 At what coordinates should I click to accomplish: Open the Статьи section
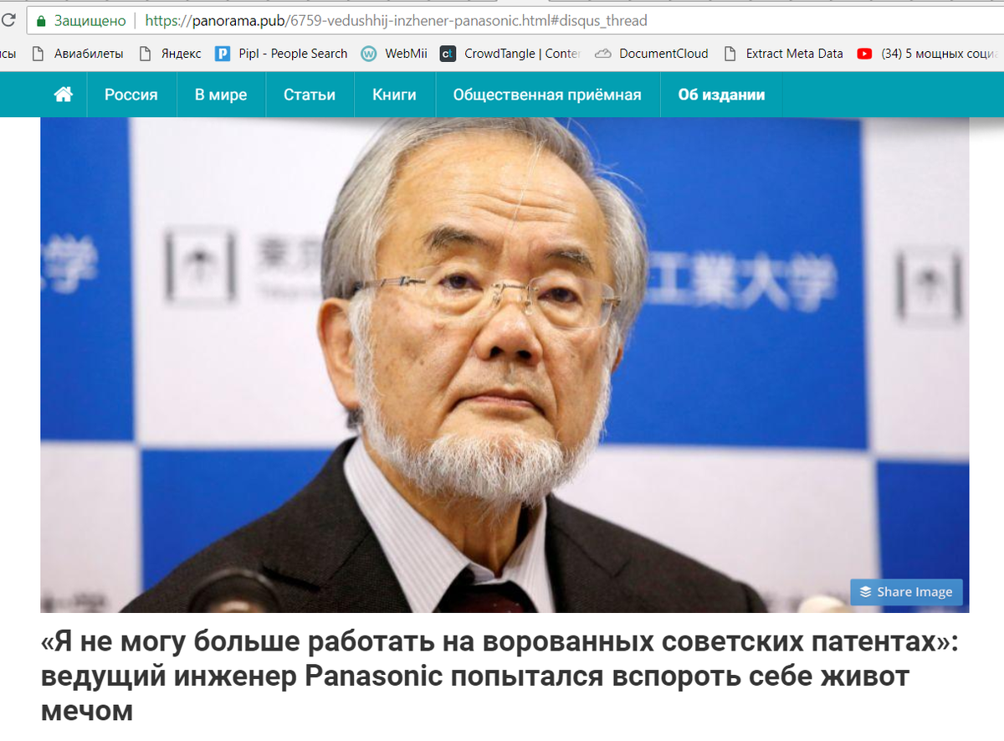(310, 95)
